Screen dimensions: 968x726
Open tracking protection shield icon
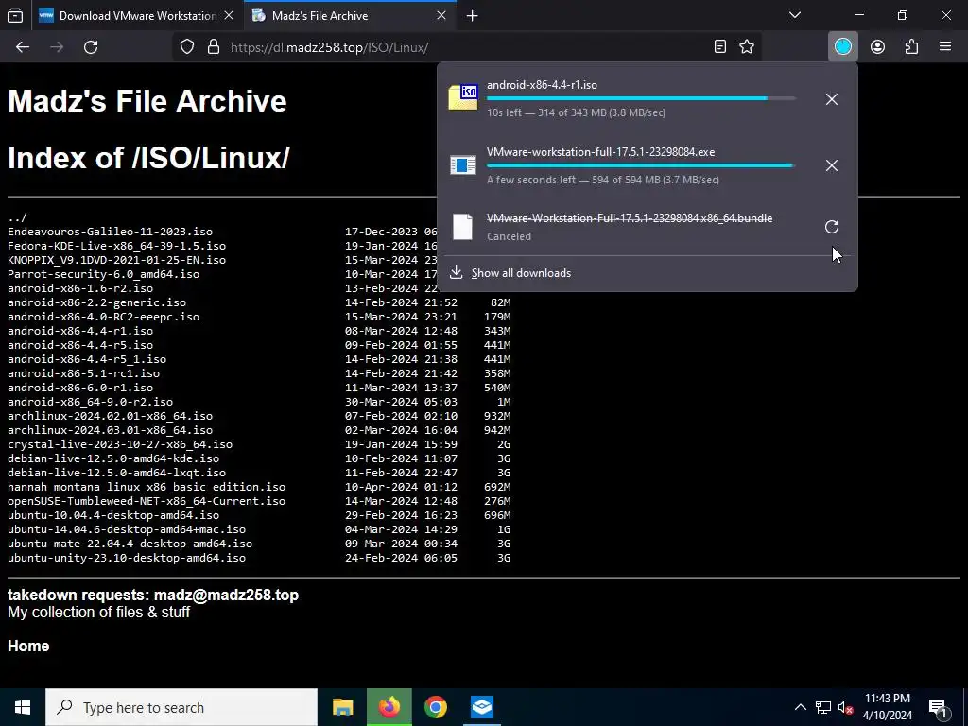click(187, 47)
